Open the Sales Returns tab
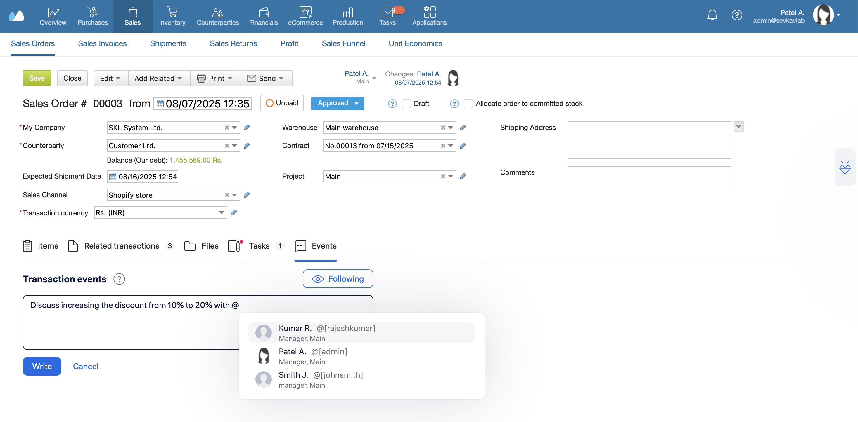 pyautogui.click(x=233, y=43)
